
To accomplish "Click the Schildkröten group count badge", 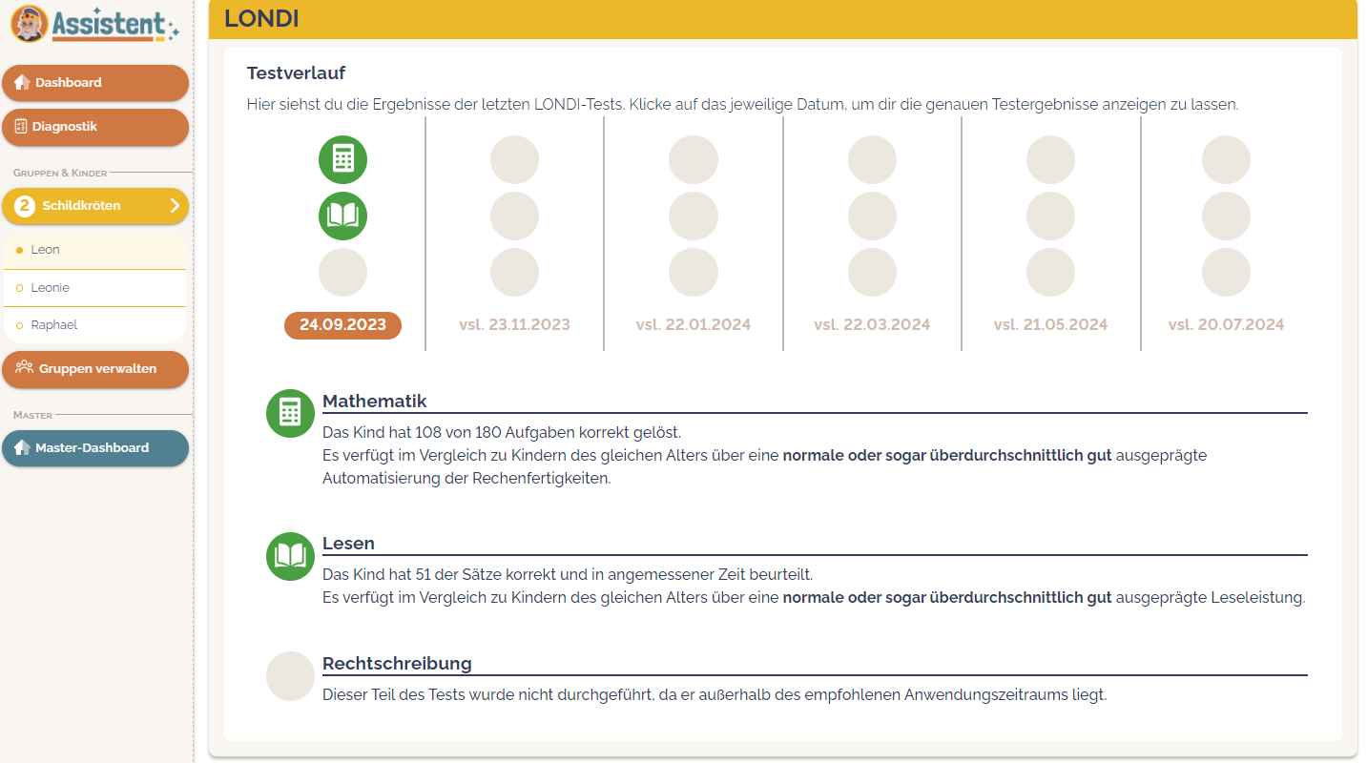I will [25, 205].
